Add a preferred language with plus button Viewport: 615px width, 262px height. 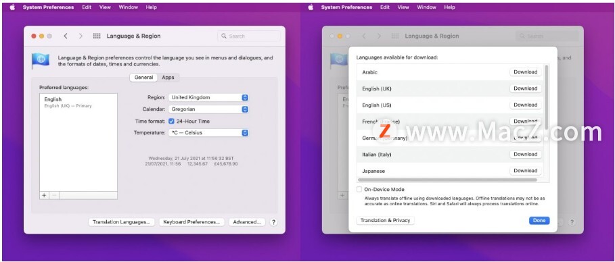coord(45,195)
